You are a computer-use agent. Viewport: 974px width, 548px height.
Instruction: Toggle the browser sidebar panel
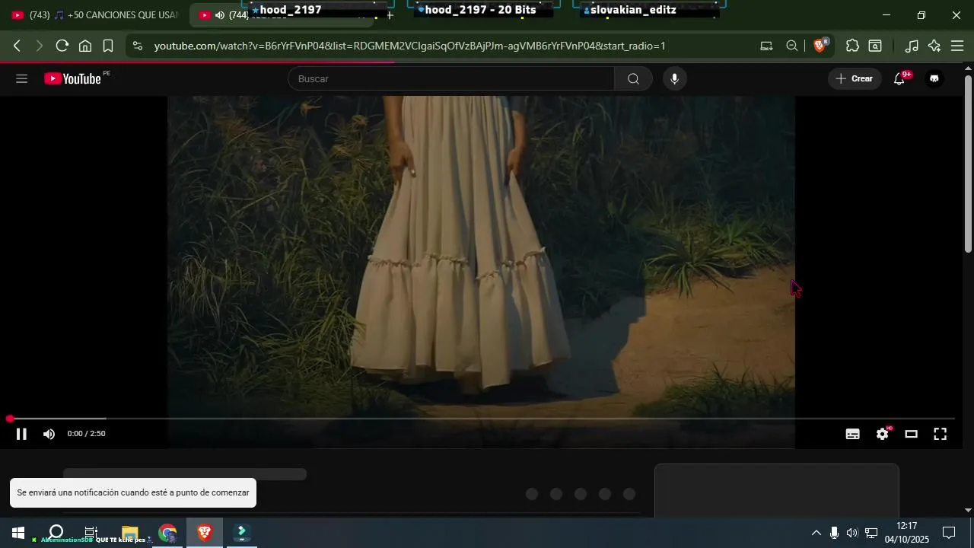[x=876, y=46]
